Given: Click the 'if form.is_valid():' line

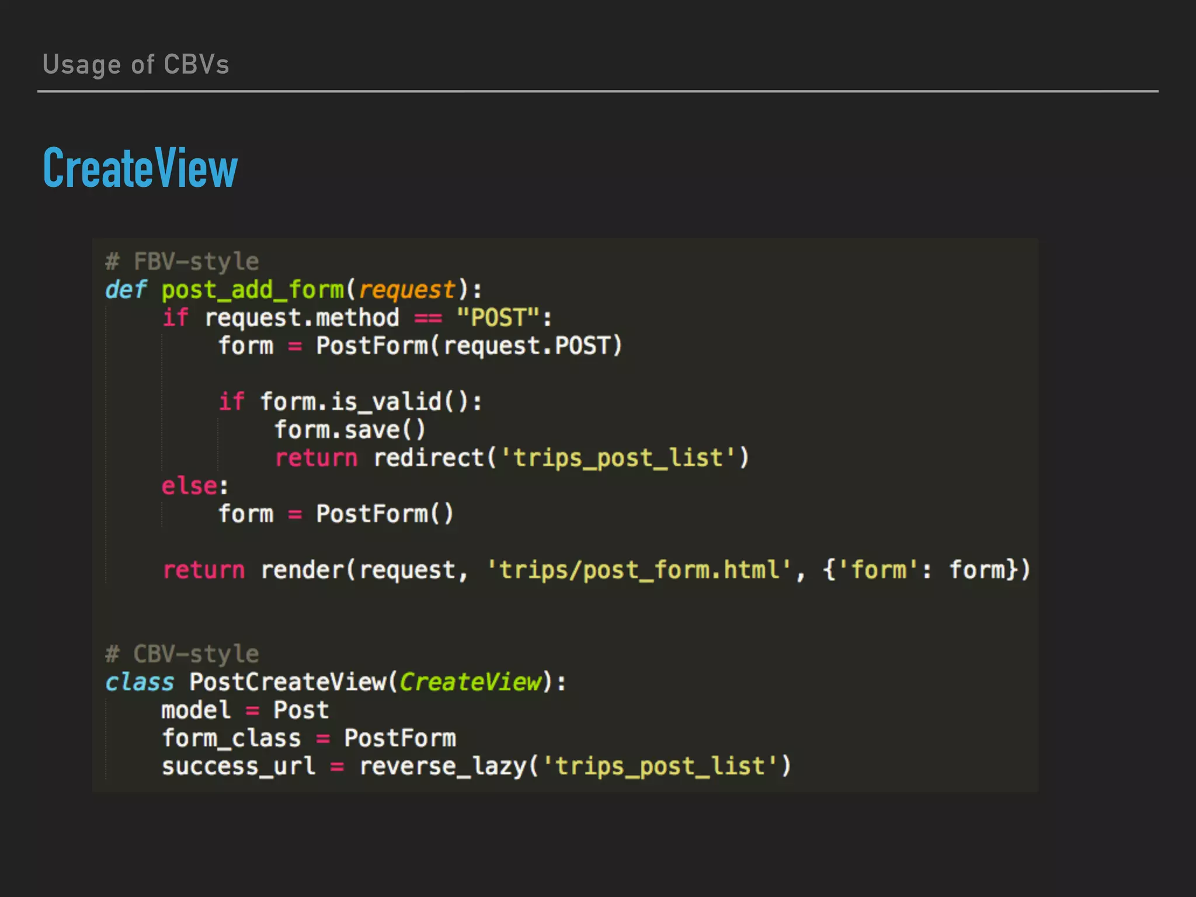Looking at the screenshot, I should click(x=350, y=402).
